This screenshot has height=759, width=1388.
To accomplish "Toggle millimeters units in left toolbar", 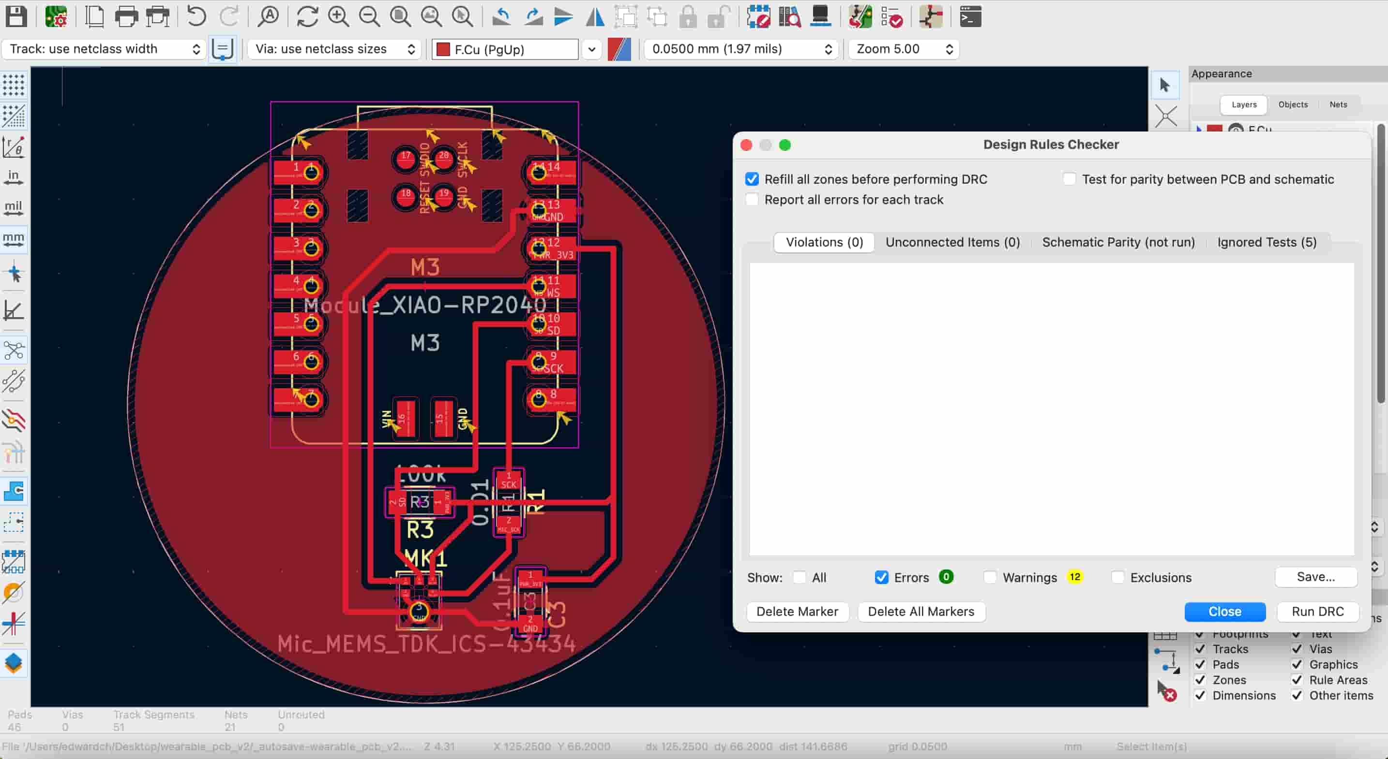I will point(14,238).
